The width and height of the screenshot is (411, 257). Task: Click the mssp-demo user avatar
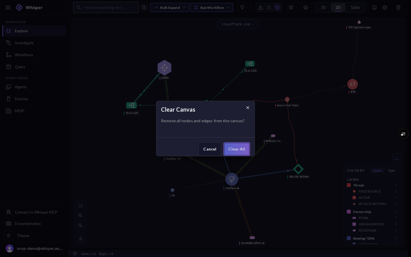(x=10, y=248)
